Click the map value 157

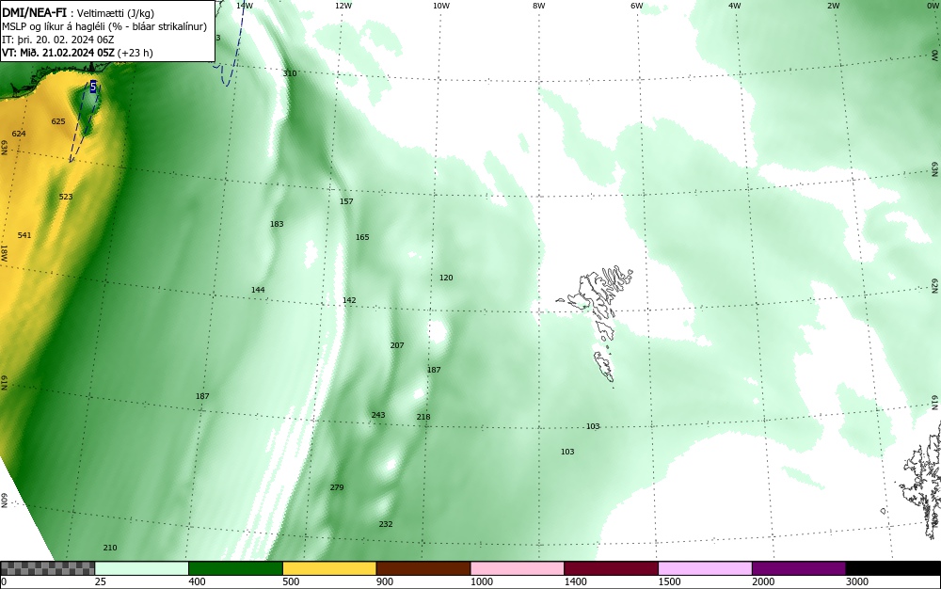click(346, 201)
